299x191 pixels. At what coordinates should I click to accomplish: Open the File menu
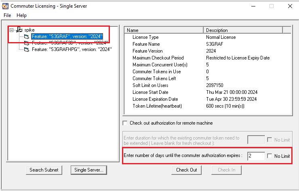(x=7, y=15)
